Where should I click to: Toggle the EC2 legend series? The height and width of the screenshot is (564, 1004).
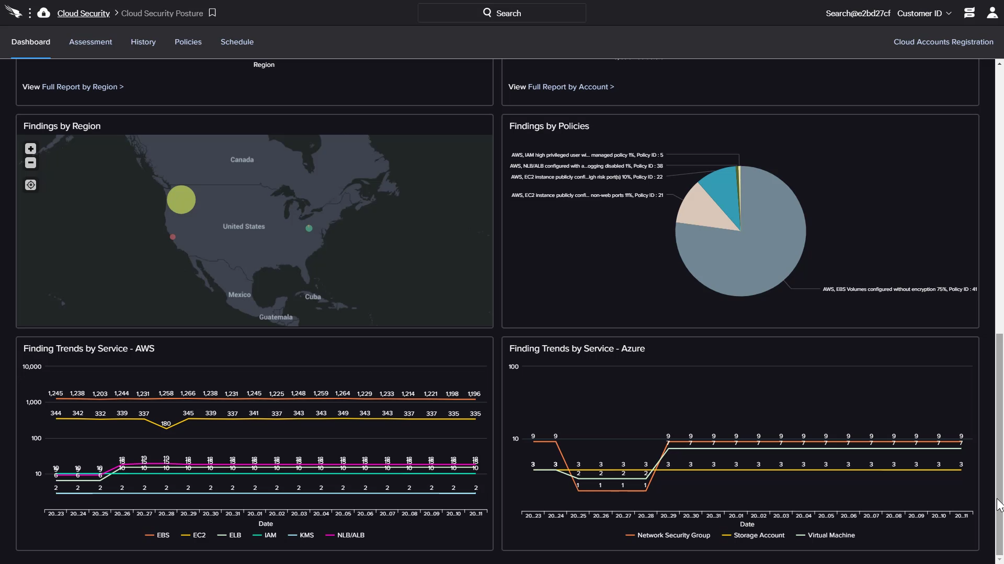[193, 535]
